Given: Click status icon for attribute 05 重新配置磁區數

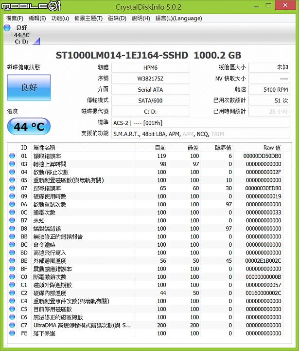Looking at the screenshot, I should (12, 180).
